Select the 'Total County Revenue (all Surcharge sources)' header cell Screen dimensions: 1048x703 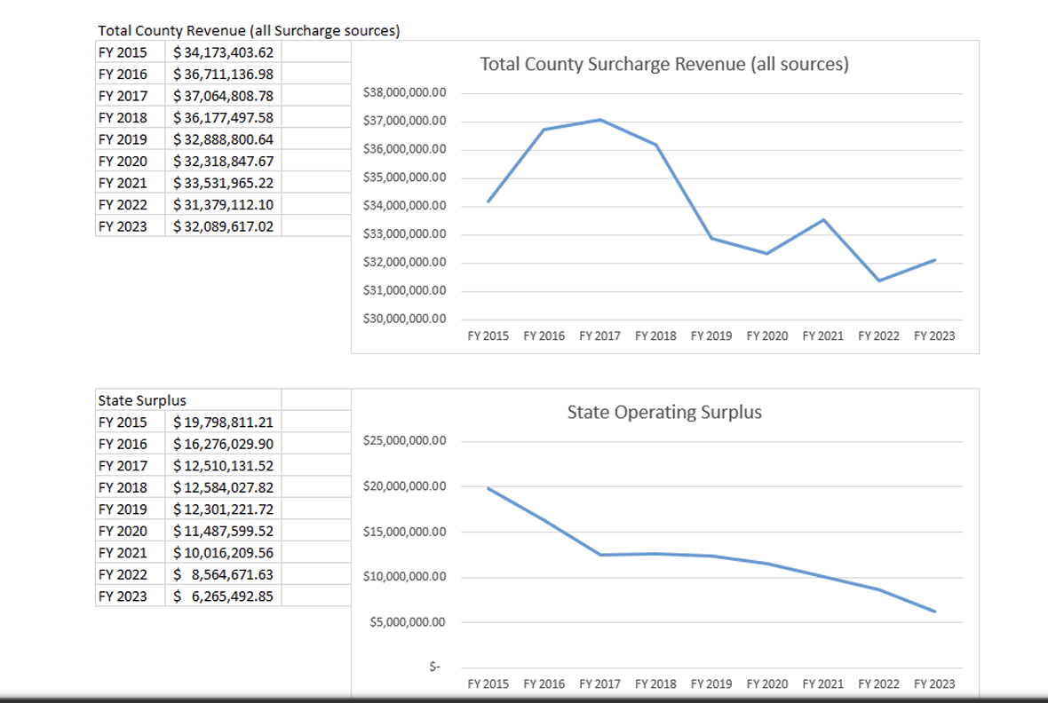[x=249, y=31]
